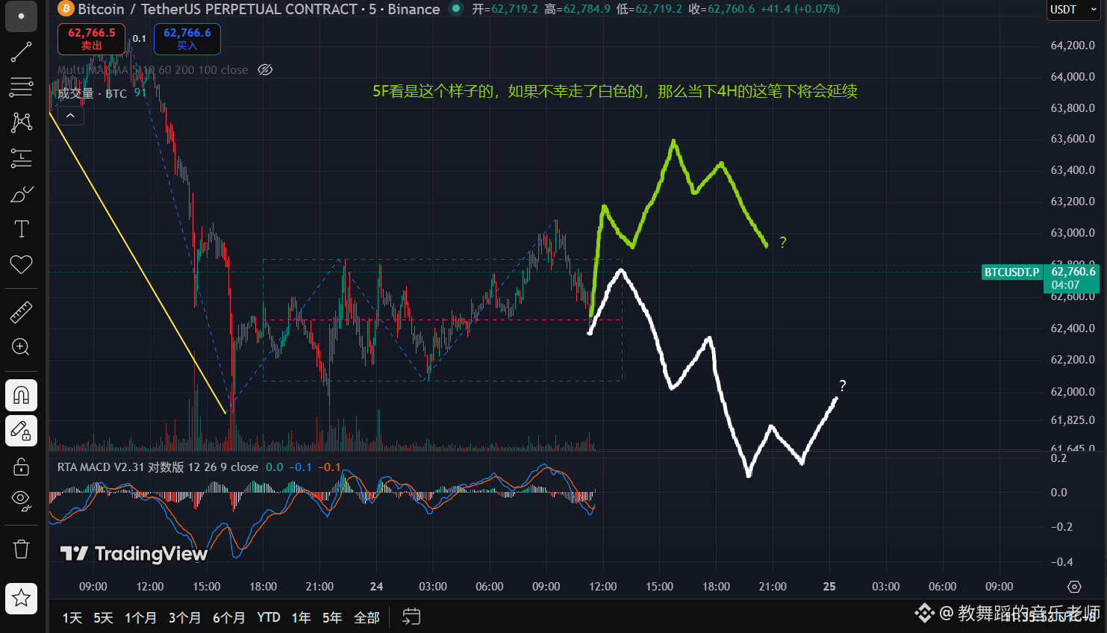This screenshot has height=633, width=1107.
Task: Click the BTCUSDT.P price label
Action: (1011, 272)
